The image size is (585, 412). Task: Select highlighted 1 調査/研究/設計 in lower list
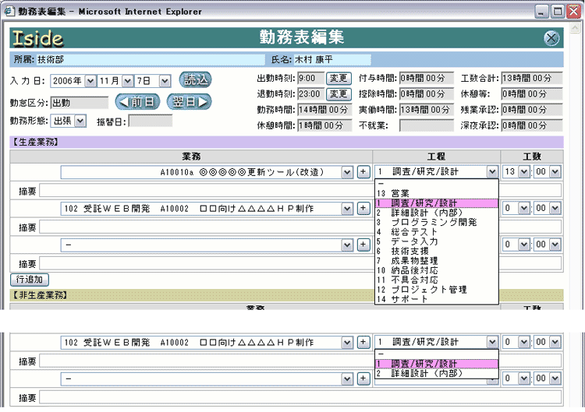[437, 364]
